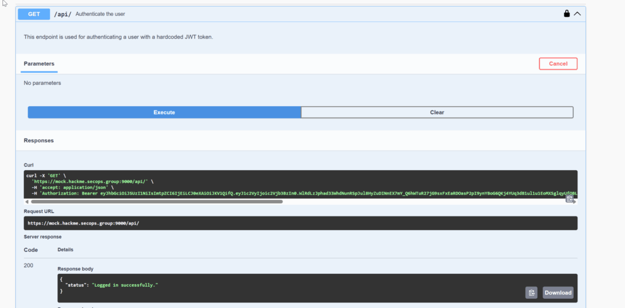Copy the response body to clipboard
Viewport: 625px width, 308px height.
coord(531,293)
